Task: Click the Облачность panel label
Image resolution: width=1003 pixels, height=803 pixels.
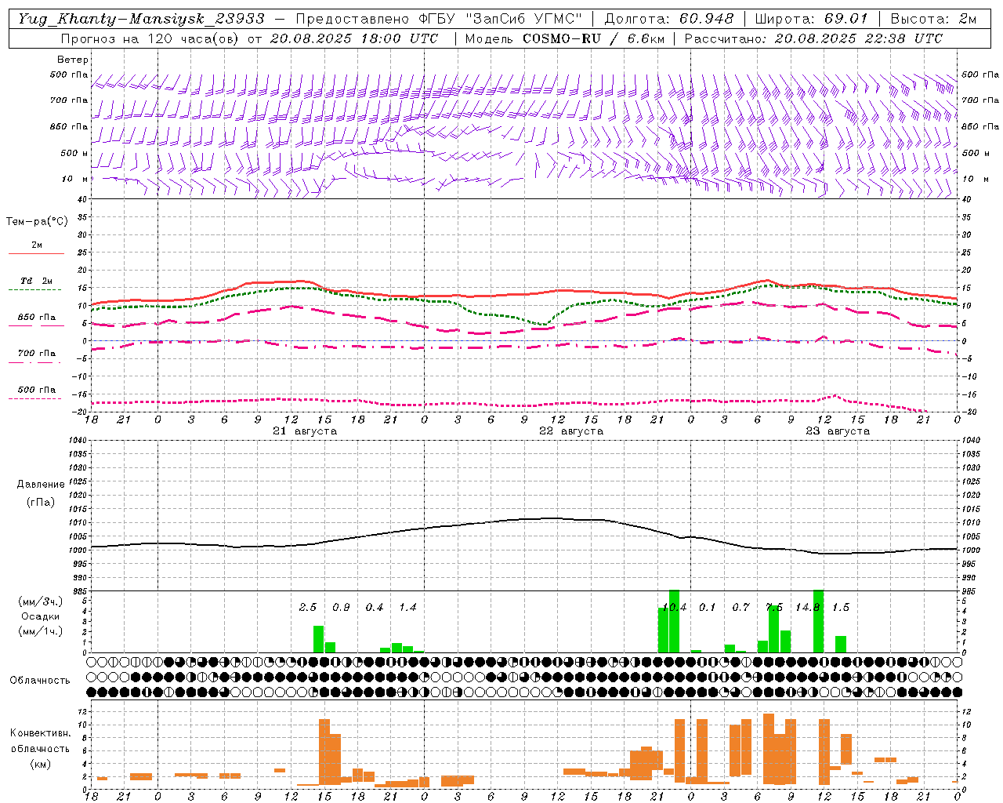Action: coord(40,680)
